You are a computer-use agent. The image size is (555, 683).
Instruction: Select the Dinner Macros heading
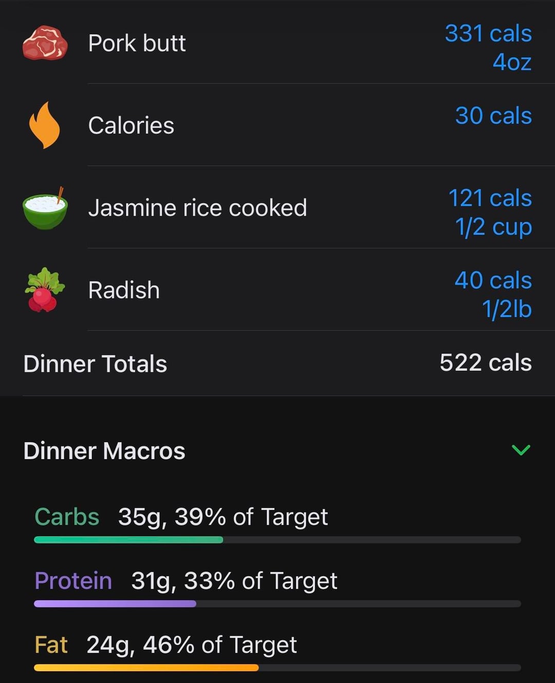(x=104, y=451)
